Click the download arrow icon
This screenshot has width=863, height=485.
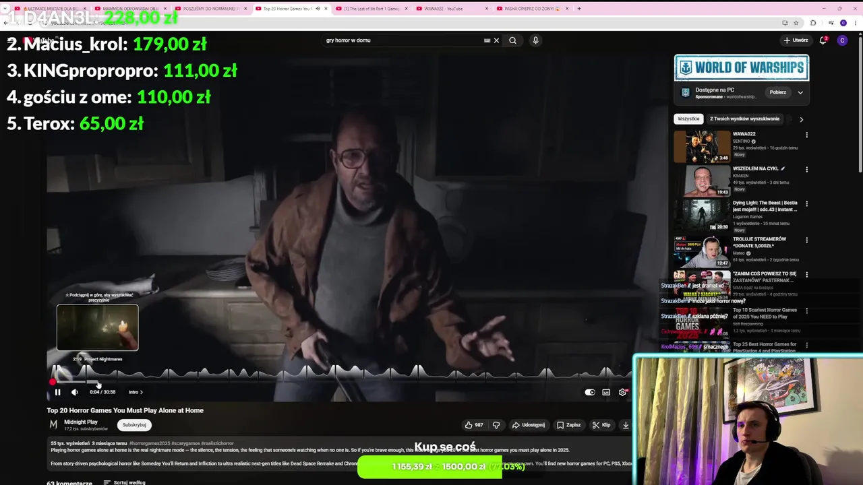pyautogui.click(x=625, y=425)
